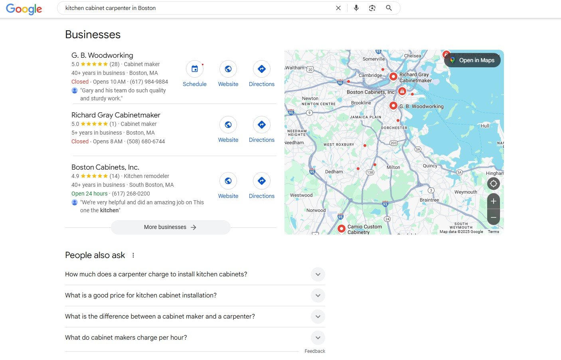Open People also ask three-dot options menu
This screenshot has width=561, height=360.
tap(133, 255)
